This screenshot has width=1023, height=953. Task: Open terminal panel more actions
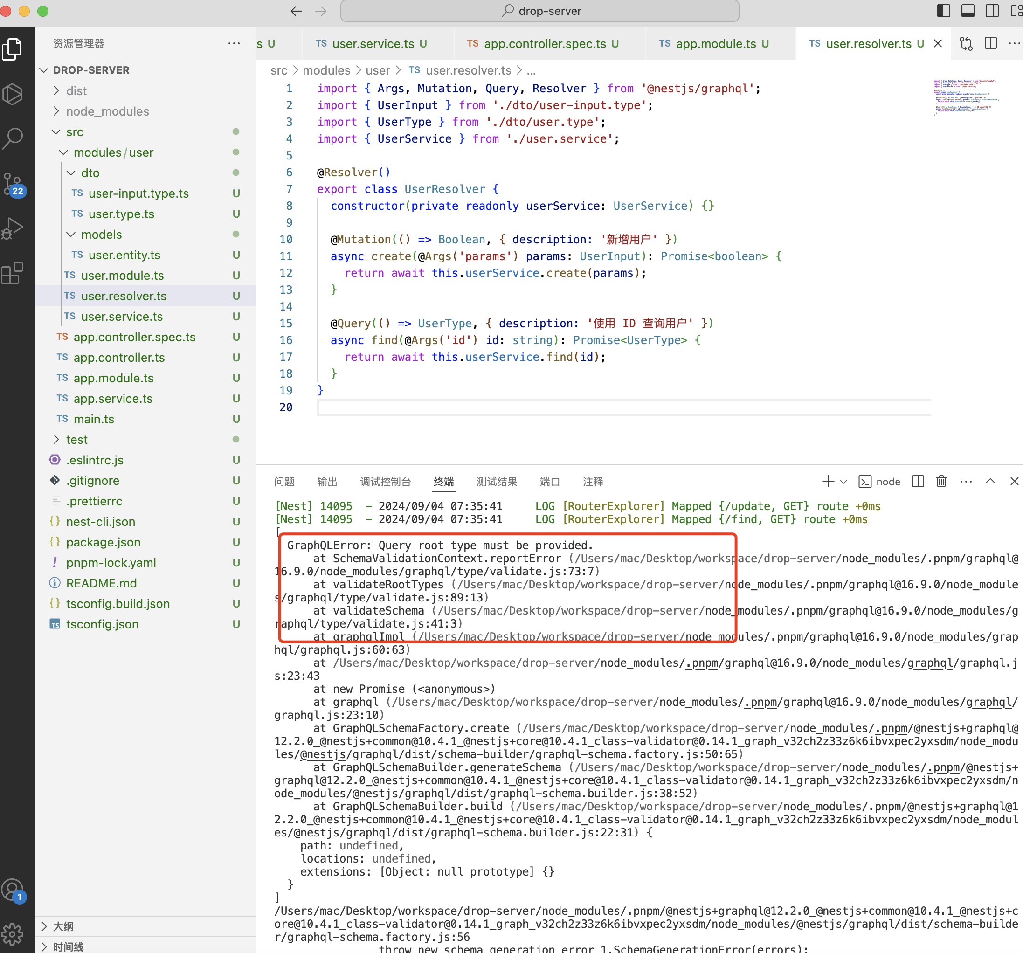(x=966, y=481)
